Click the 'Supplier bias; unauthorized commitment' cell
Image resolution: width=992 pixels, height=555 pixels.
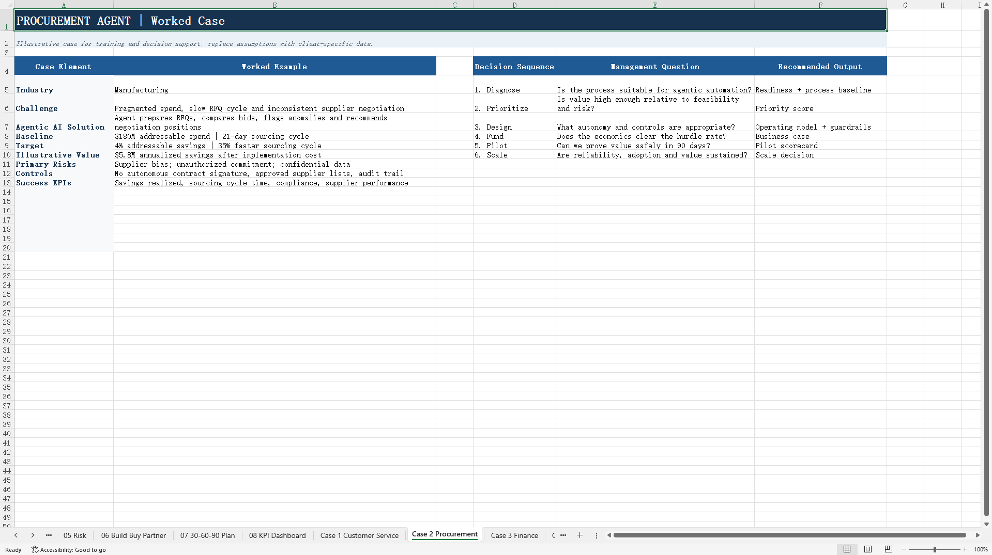coord(274,164)
